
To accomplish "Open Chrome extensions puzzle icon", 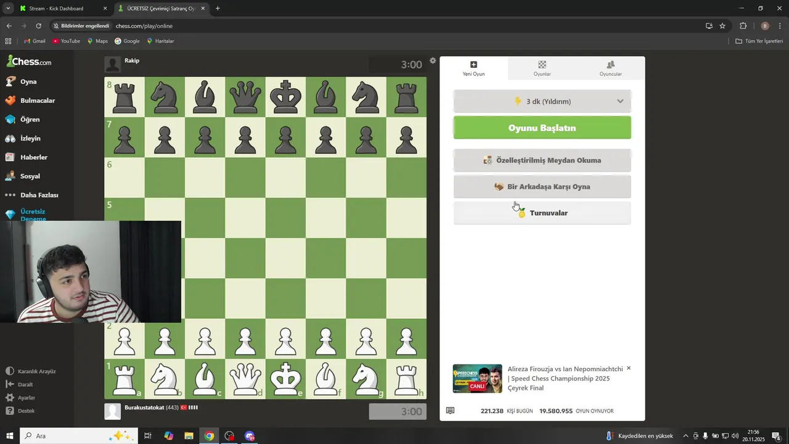I will (743, 26).
